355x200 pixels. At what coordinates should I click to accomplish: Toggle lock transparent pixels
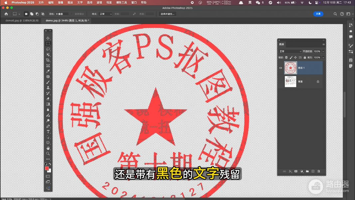click(286, 58)
